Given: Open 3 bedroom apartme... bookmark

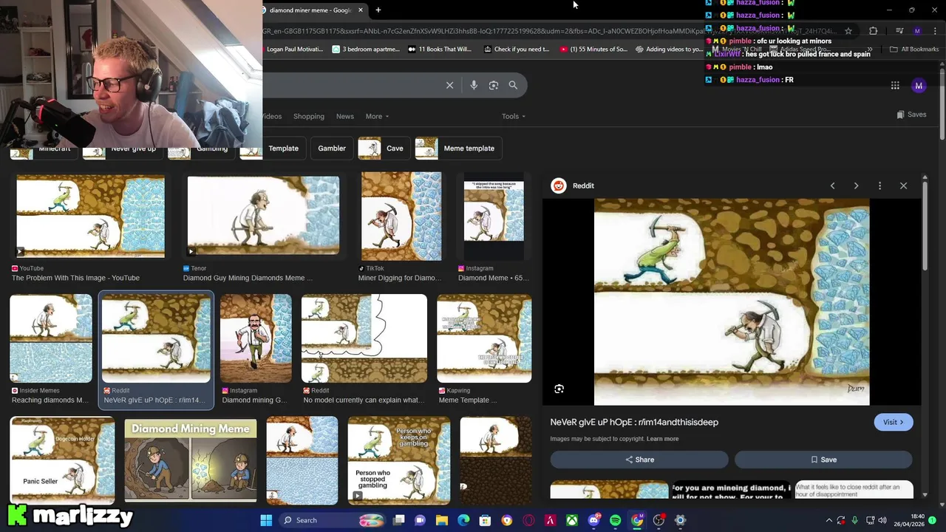Looking at the screenshot, I should pyautogui.click(x=366, y=50).
